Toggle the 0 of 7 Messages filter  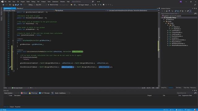45,93
